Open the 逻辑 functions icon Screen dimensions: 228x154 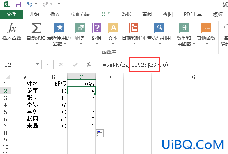pyautogui.click(x=96, y=28)
